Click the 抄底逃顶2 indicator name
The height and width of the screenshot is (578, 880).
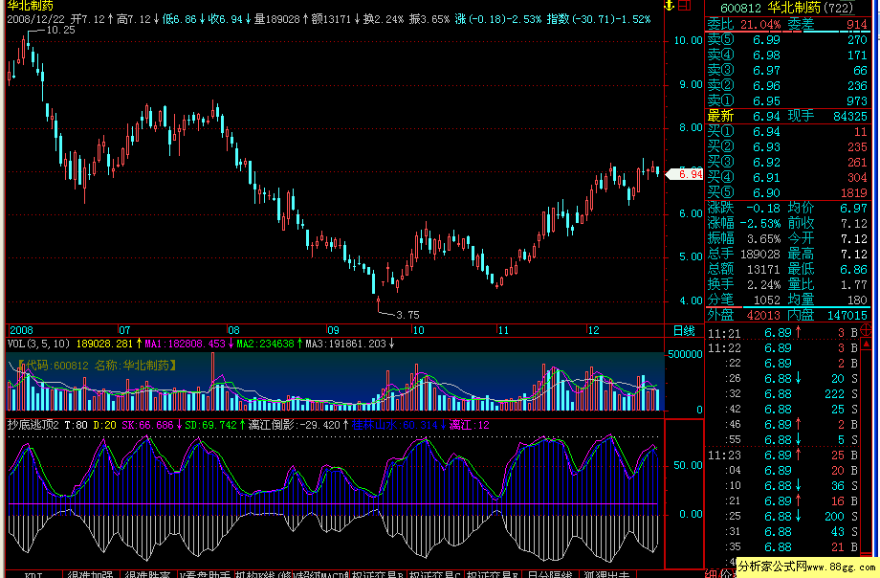33,425
